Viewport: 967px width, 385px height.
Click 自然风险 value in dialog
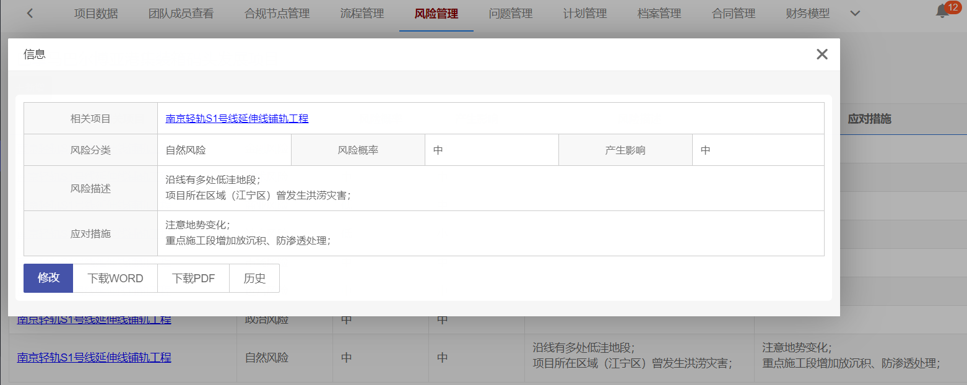click(x=186, y=150)
